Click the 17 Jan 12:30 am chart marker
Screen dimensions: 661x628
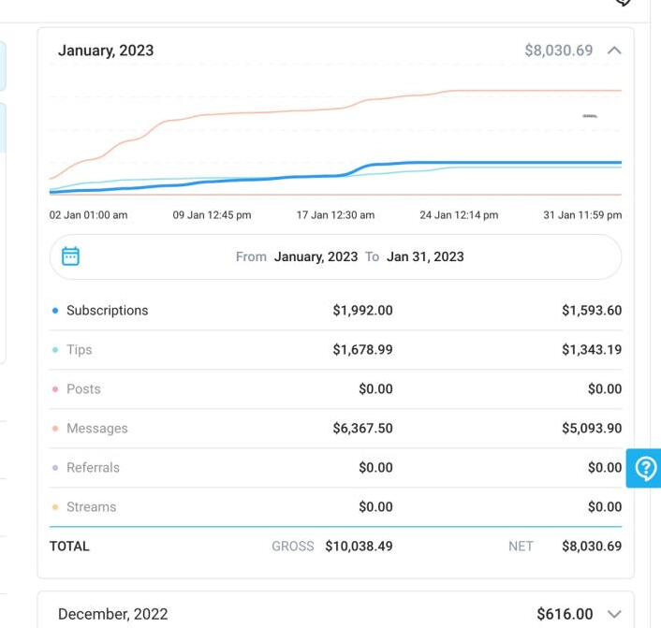[x=335, y=215]
